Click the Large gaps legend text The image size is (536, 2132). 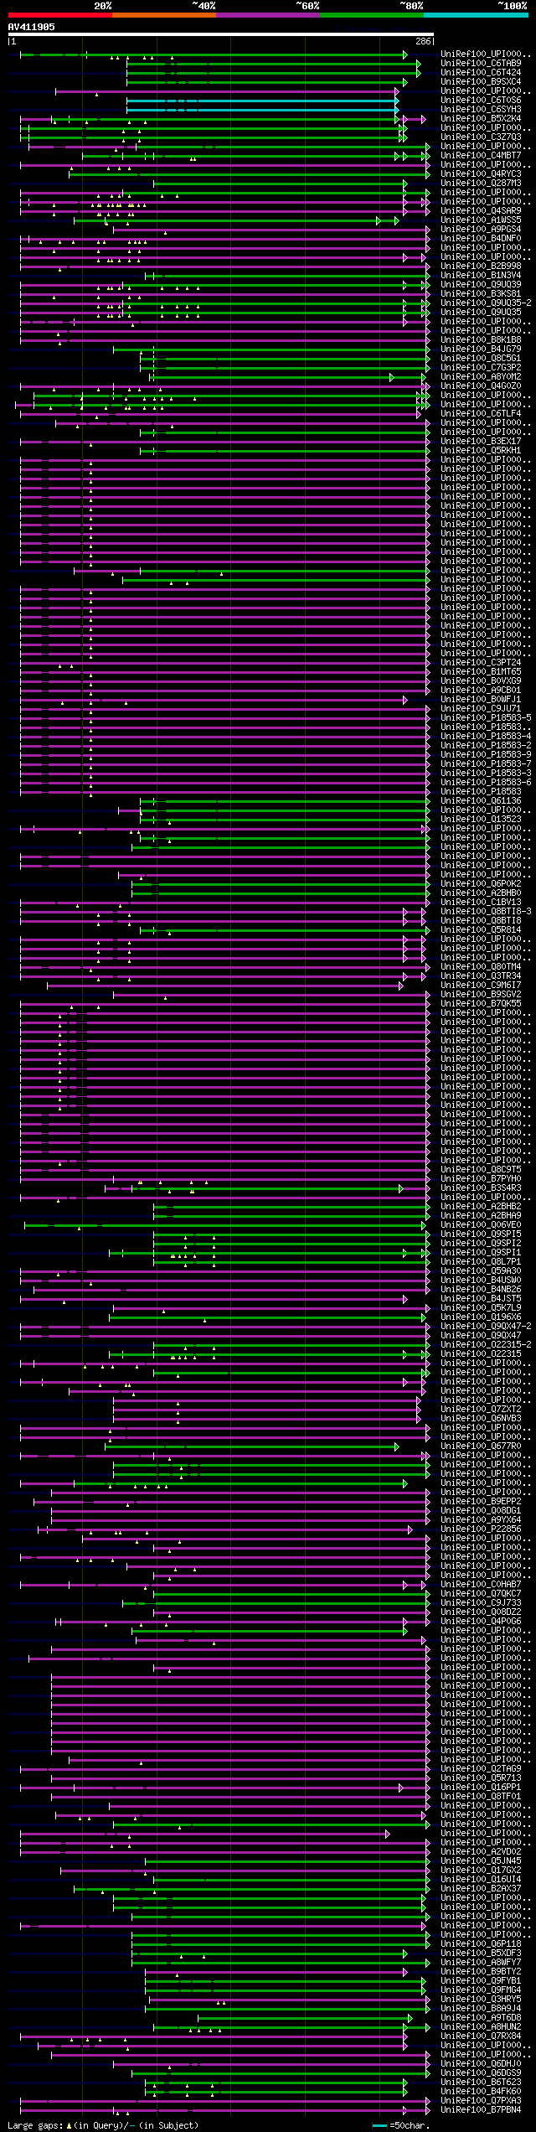click(103, 2125)
